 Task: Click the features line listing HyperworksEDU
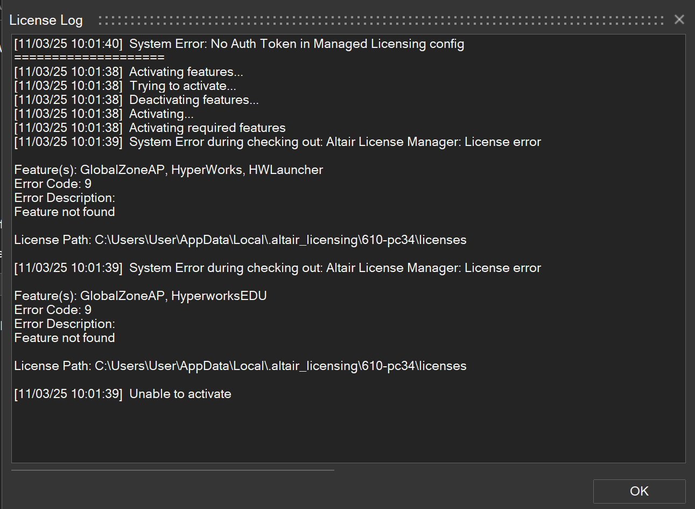(141, 296)
